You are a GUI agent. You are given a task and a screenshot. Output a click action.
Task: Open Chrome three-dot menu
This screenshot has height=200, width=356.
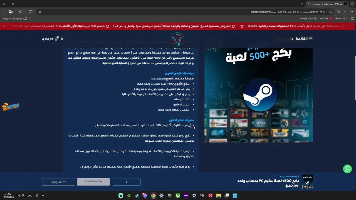[4, 12]
